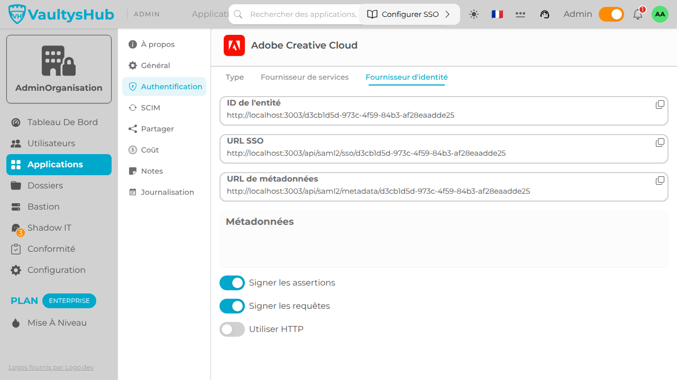Image resolution: width=677 pixels, height=380 pixels.
Task: Open the Applications section
Action: click(59, 165)
